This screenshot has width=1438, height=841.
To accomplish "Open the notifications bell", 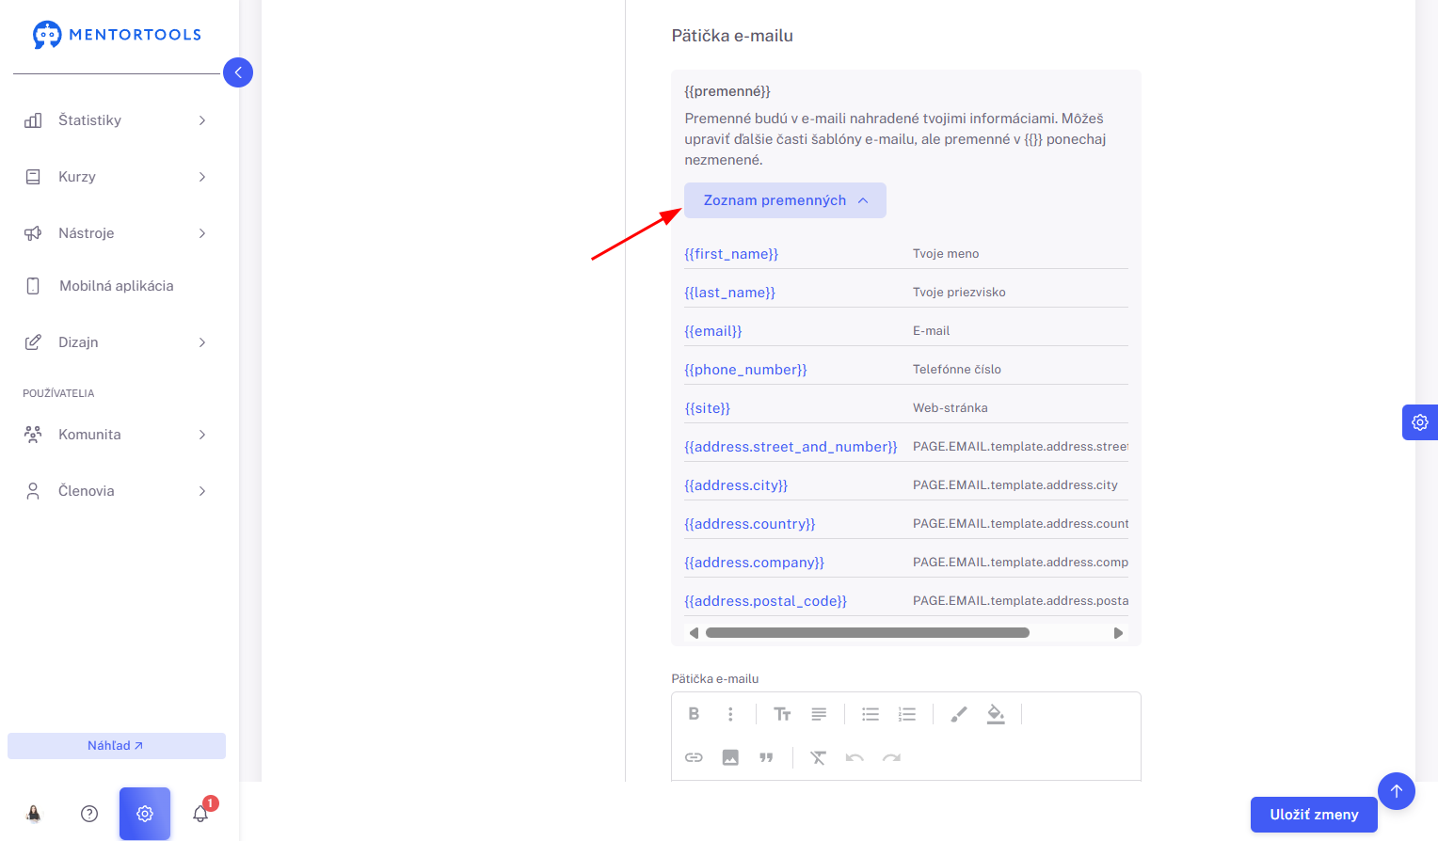I will point(200,814).
